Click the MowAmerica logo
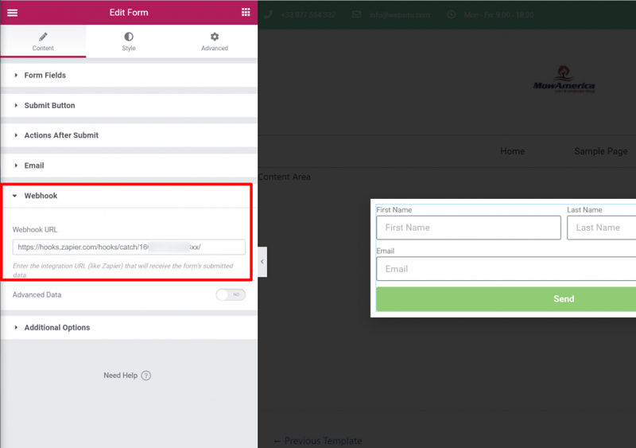 [x=564, y=80]
